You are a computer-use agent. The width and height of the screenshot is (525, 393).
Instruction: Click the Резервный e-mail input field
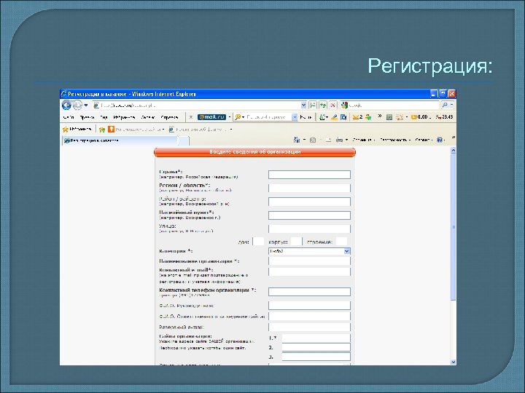coord(309,327)
